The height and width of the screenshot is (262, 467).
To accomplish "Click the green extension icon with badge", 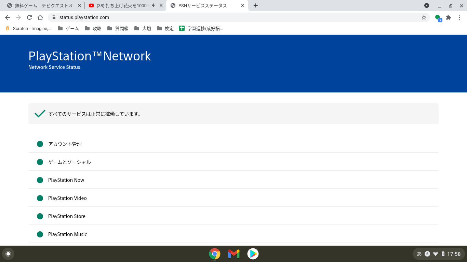I will (438, 18).
